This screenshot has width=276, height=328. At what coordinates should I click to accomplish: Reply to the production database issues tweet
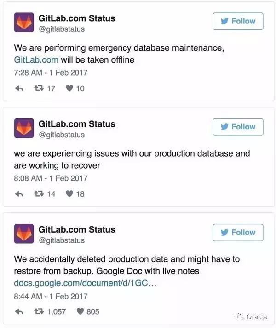tap(19, 194)
